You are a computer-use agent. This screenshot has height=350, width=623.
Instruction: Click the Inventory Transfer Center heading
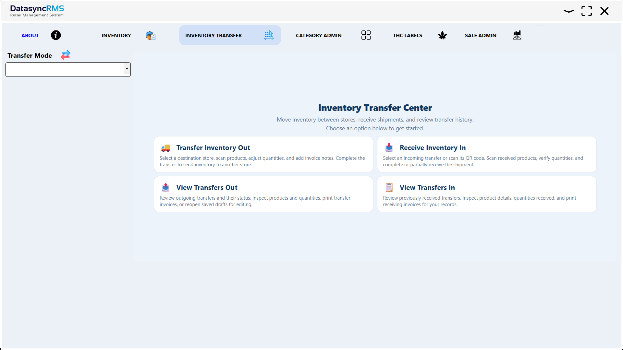(x=375, y=108)
